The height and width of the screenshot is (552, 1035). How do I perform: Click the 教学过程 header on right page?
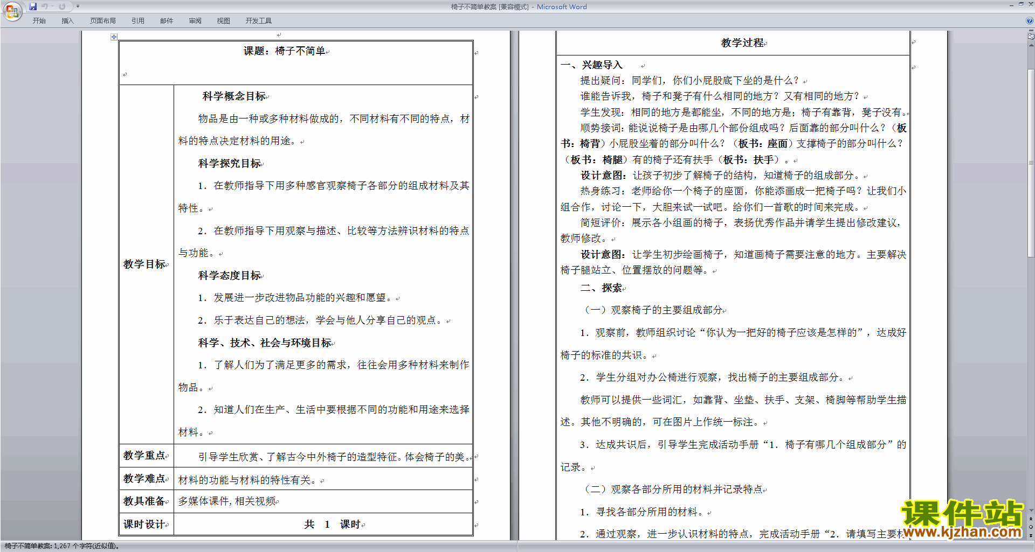tap(742, 43)
